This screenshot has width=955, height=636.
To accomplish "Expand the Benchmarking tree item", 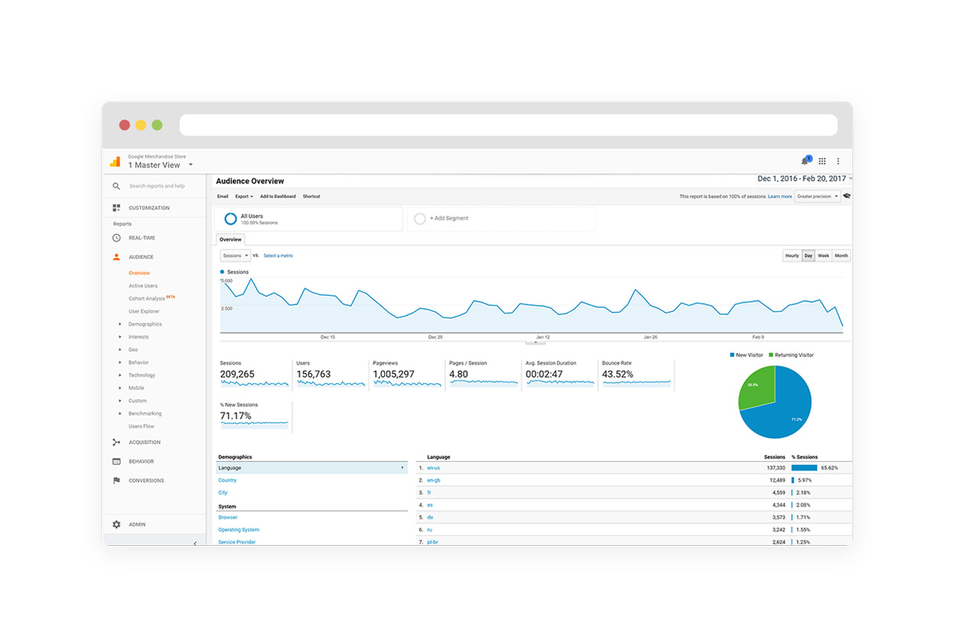I will pyautogui.click(x=120, y=414).
